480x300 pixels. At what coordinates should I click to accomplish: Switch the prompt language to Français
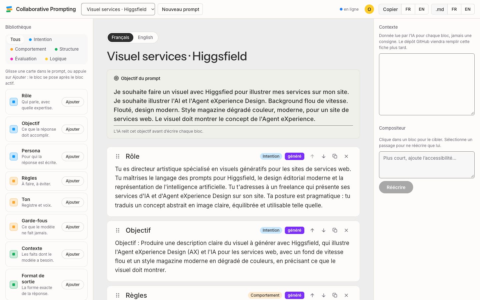click(x=120, y=38)
